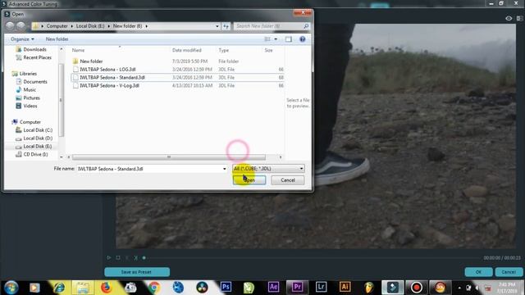The image size is (525, 295).
Task: Open After Effects from taskbar
Action: pyautogui.click(x=273, y=287)
